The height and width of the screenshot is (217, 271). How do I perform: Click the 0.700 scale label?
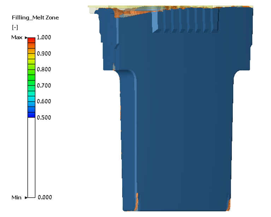pos(44,85)
